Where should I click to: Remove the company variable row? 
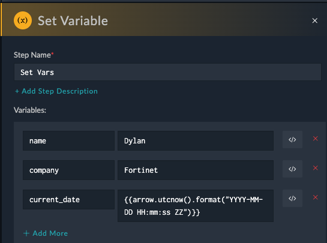click(316, 168)
